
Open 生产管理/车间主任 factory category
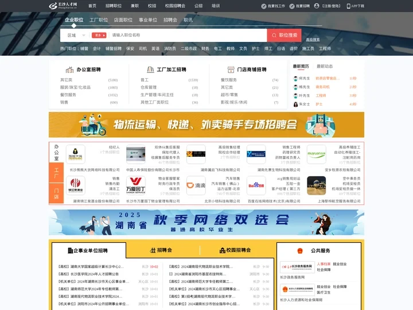(x=157, y=95)
